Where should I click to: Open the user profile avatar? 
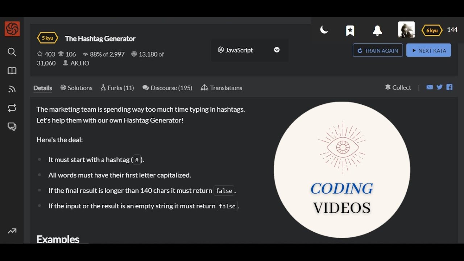coord(406,30)
